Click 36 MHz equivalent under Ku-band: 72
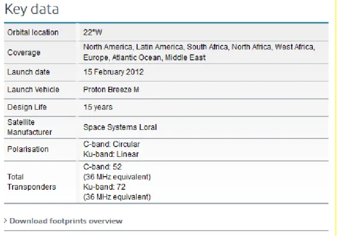 (117, 197)
